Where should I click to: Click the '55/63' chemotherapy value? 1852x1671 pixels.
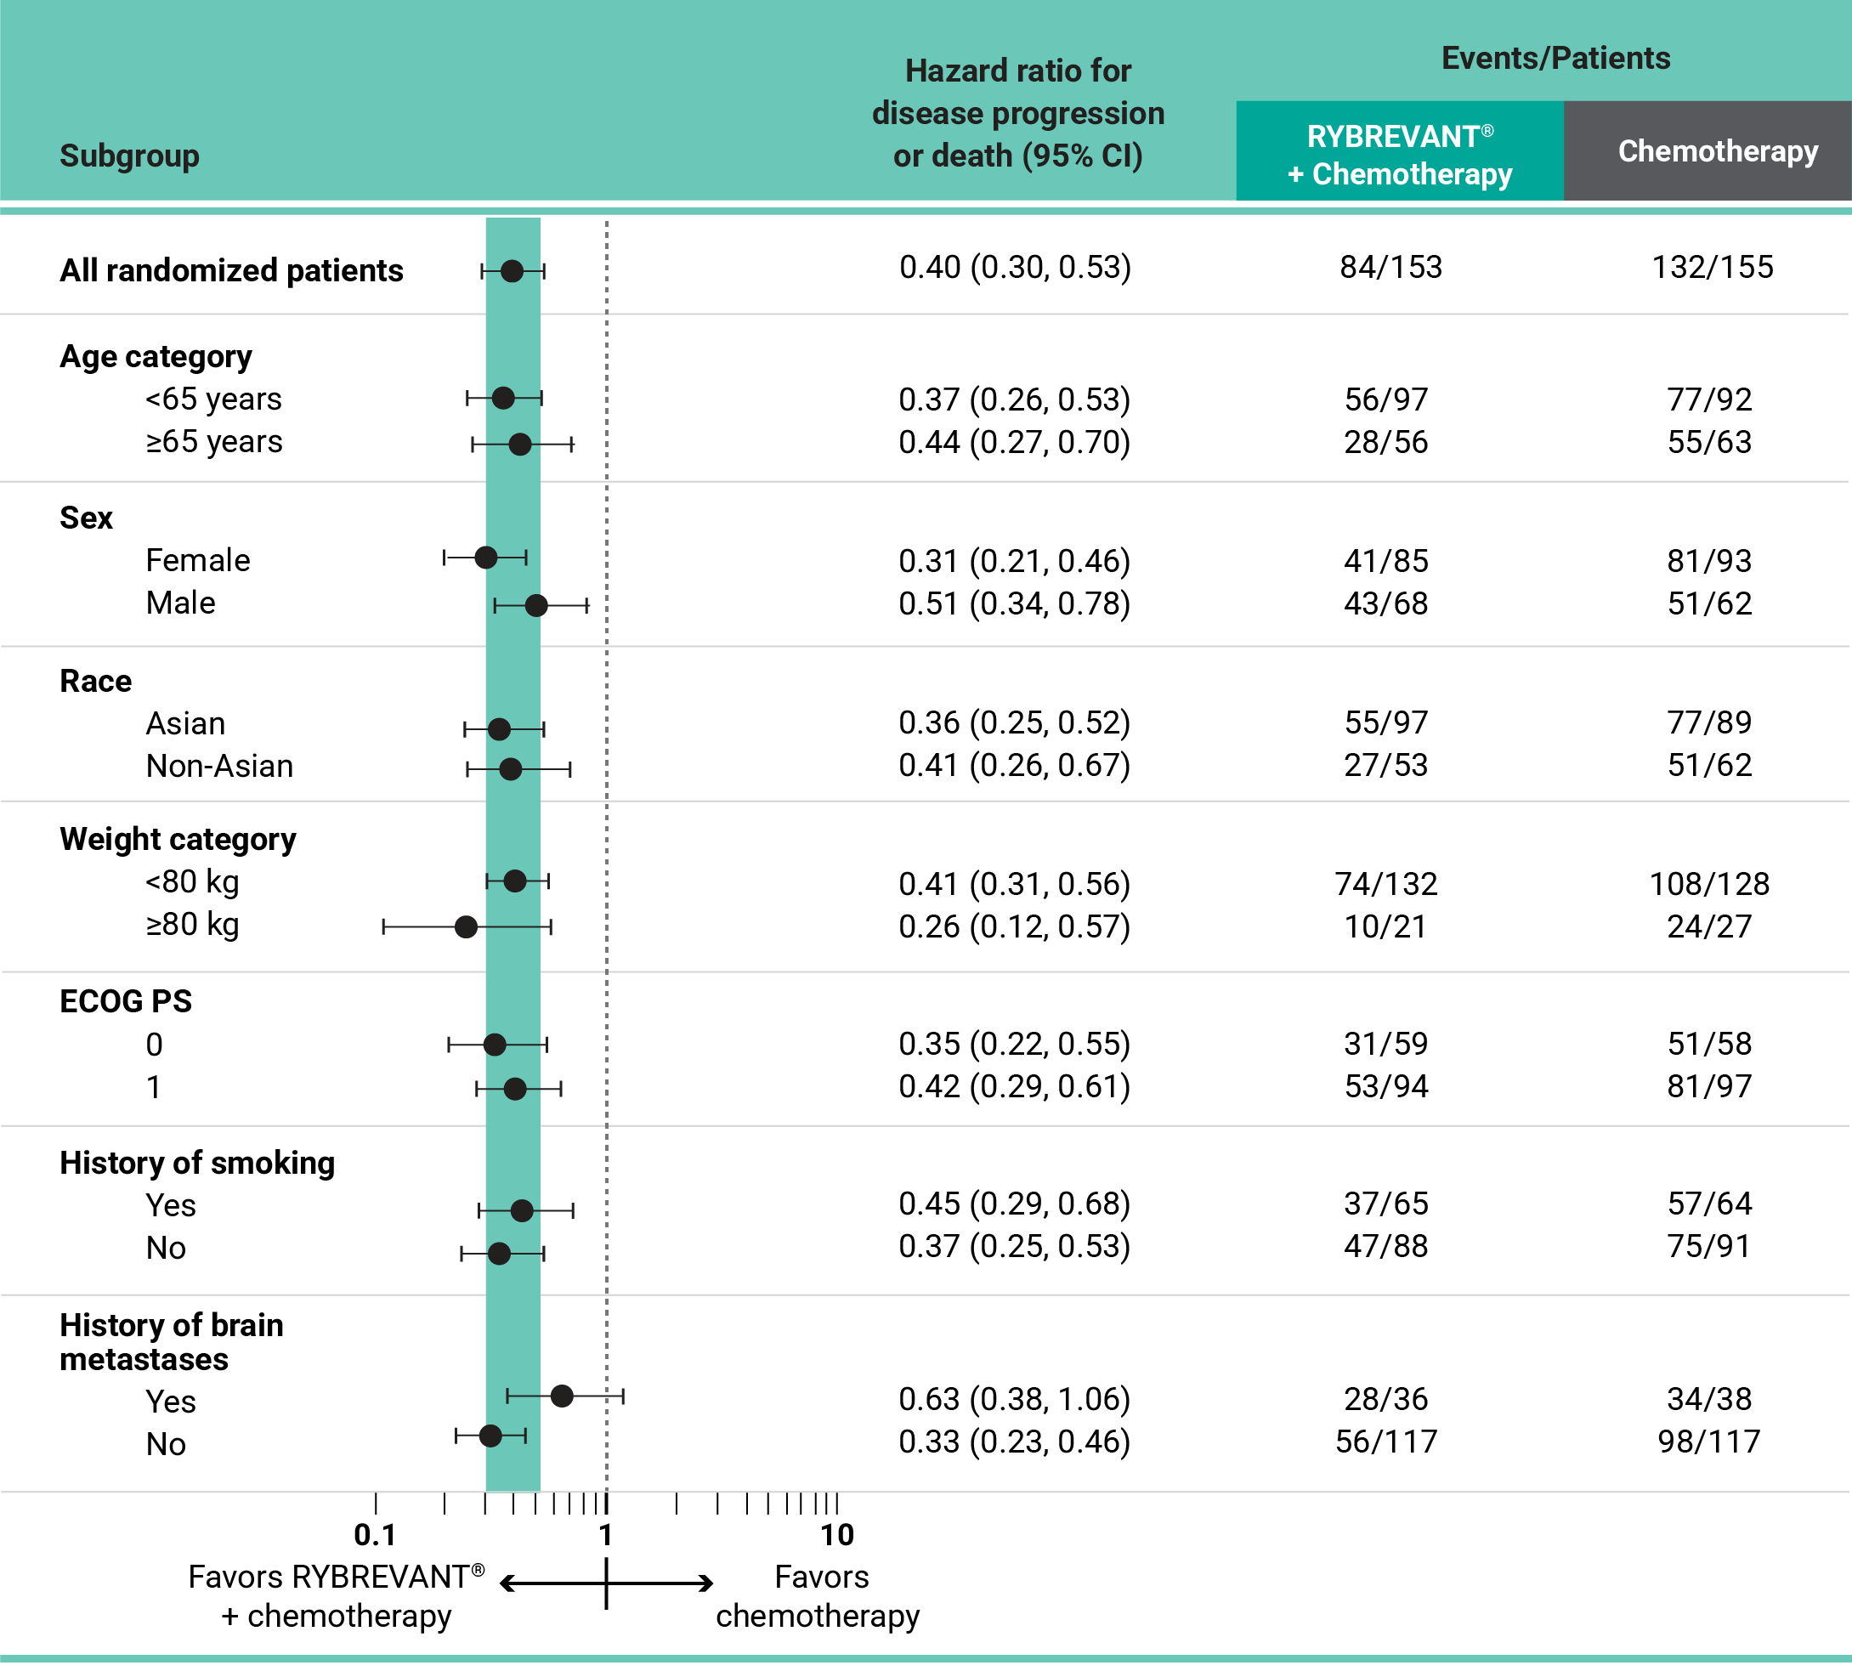[x=1710, y=442]
